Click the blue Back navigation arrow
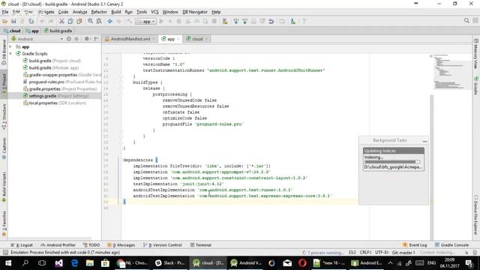Viewport: 480px width, 270px height. (109, 21)
